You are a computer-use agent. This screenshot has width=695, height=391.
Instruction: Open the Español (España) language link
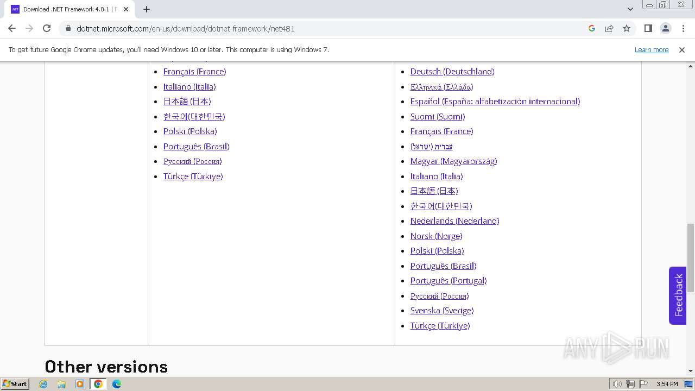tap(495, 102)
